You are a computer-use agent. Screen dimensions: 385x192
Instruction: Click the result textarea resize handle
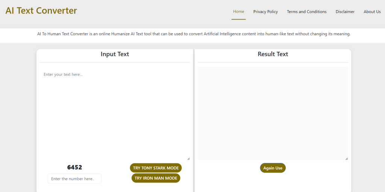347,159
